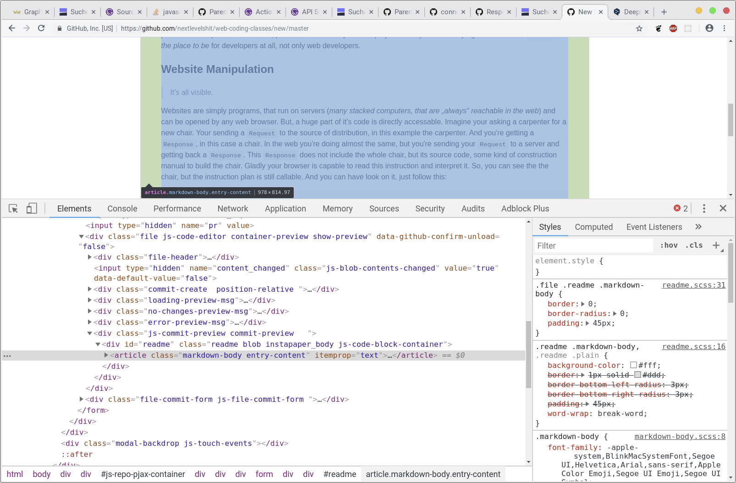
Task: Collapse the js-commit-preview div node
Action: pos(90,333)
